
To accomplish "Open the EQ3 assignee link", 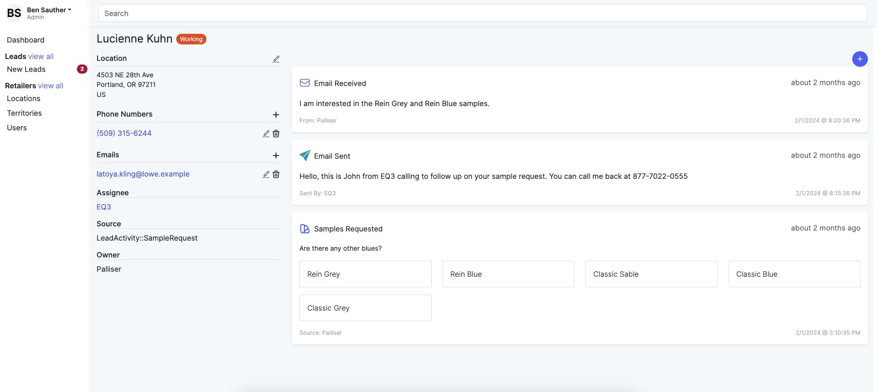I will (104, 207).
